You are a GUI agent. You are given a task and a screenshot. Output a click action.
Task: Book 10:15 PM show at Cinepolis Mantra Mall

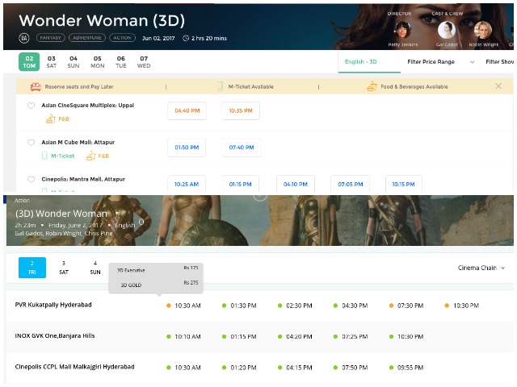(404, 184)
